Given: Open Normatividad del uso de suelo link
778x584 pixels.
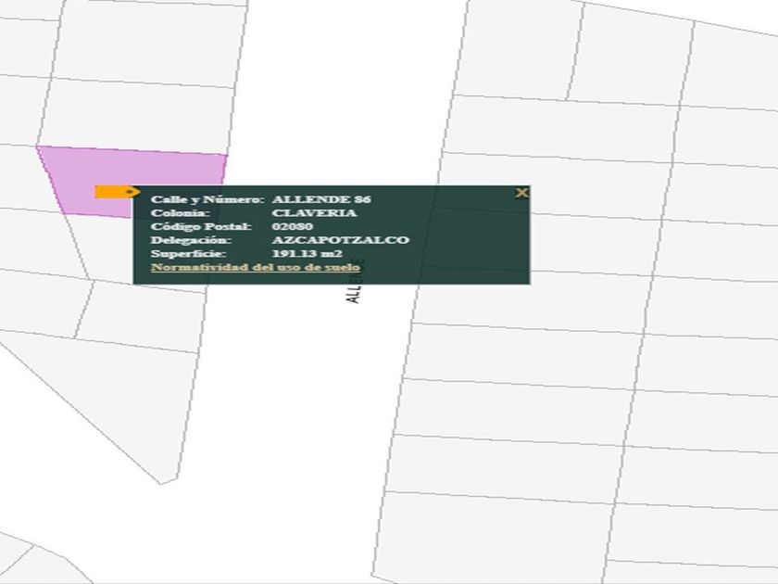Looking at the screenshot, I should [256, 267].
